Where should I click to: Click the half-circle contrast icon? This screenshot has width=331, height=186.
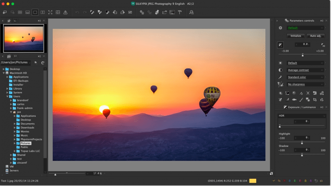280,70
